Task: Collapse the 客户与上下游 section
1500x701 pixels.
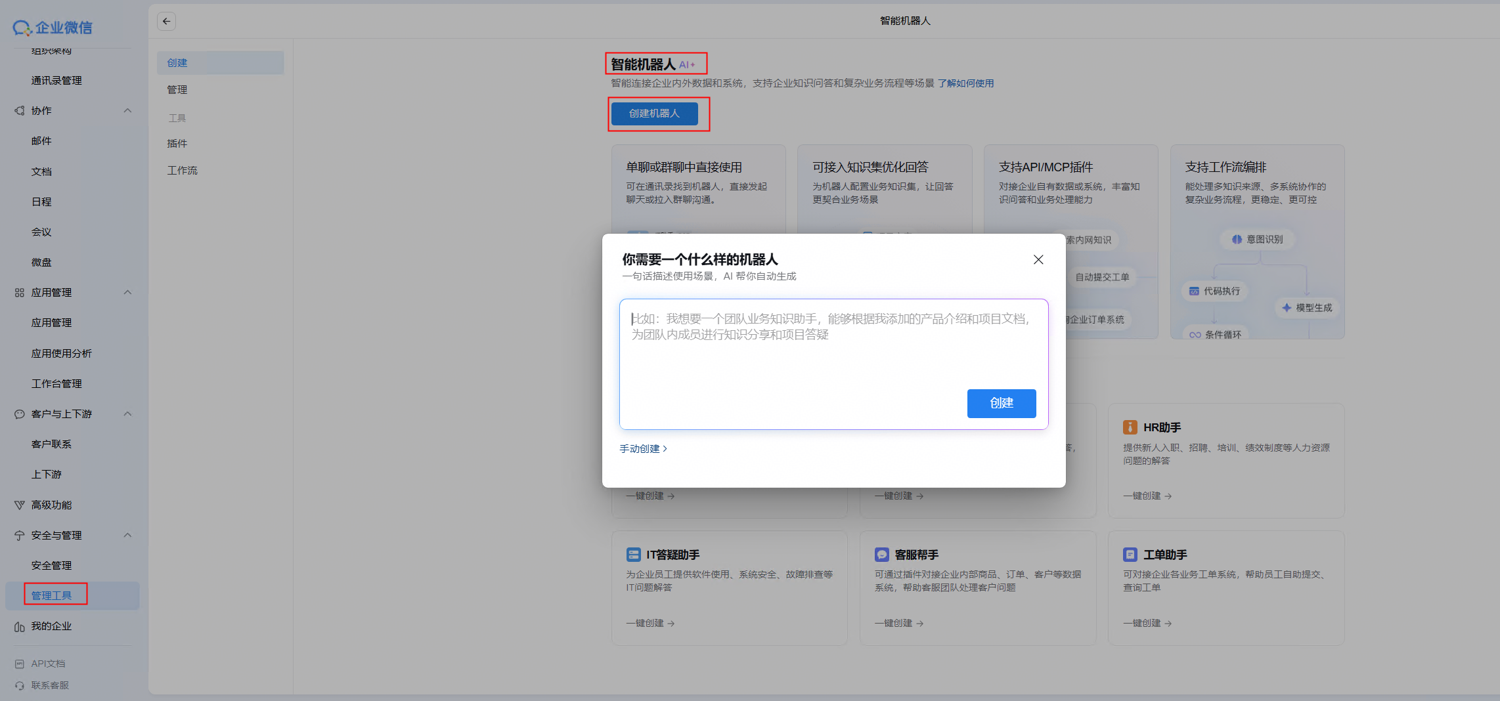Action: [x=127, y=414]
